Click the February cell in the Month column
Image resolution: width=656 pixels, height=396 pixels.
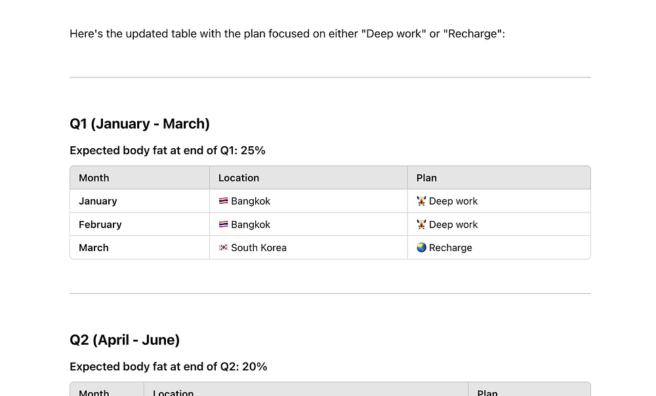tap(100, 225)
